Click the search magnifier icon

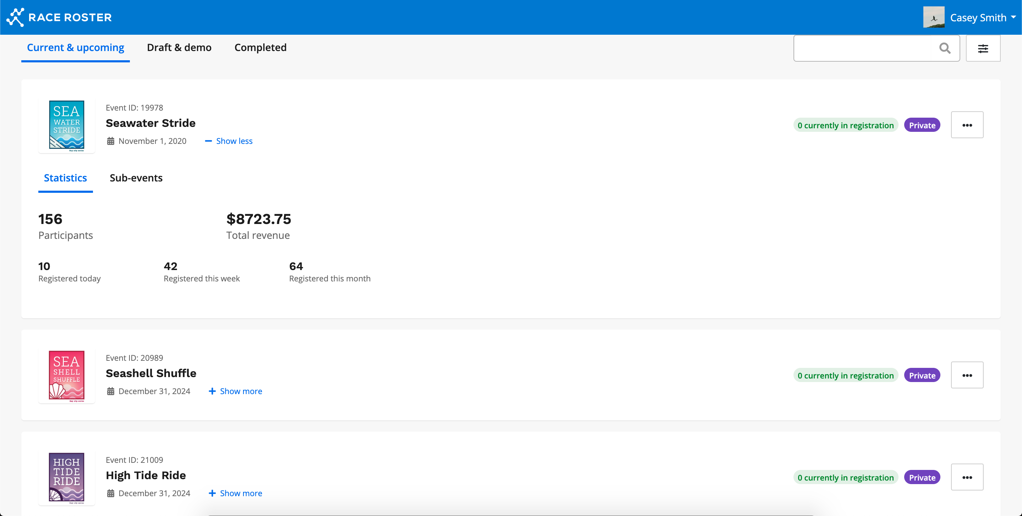[945, 48]
